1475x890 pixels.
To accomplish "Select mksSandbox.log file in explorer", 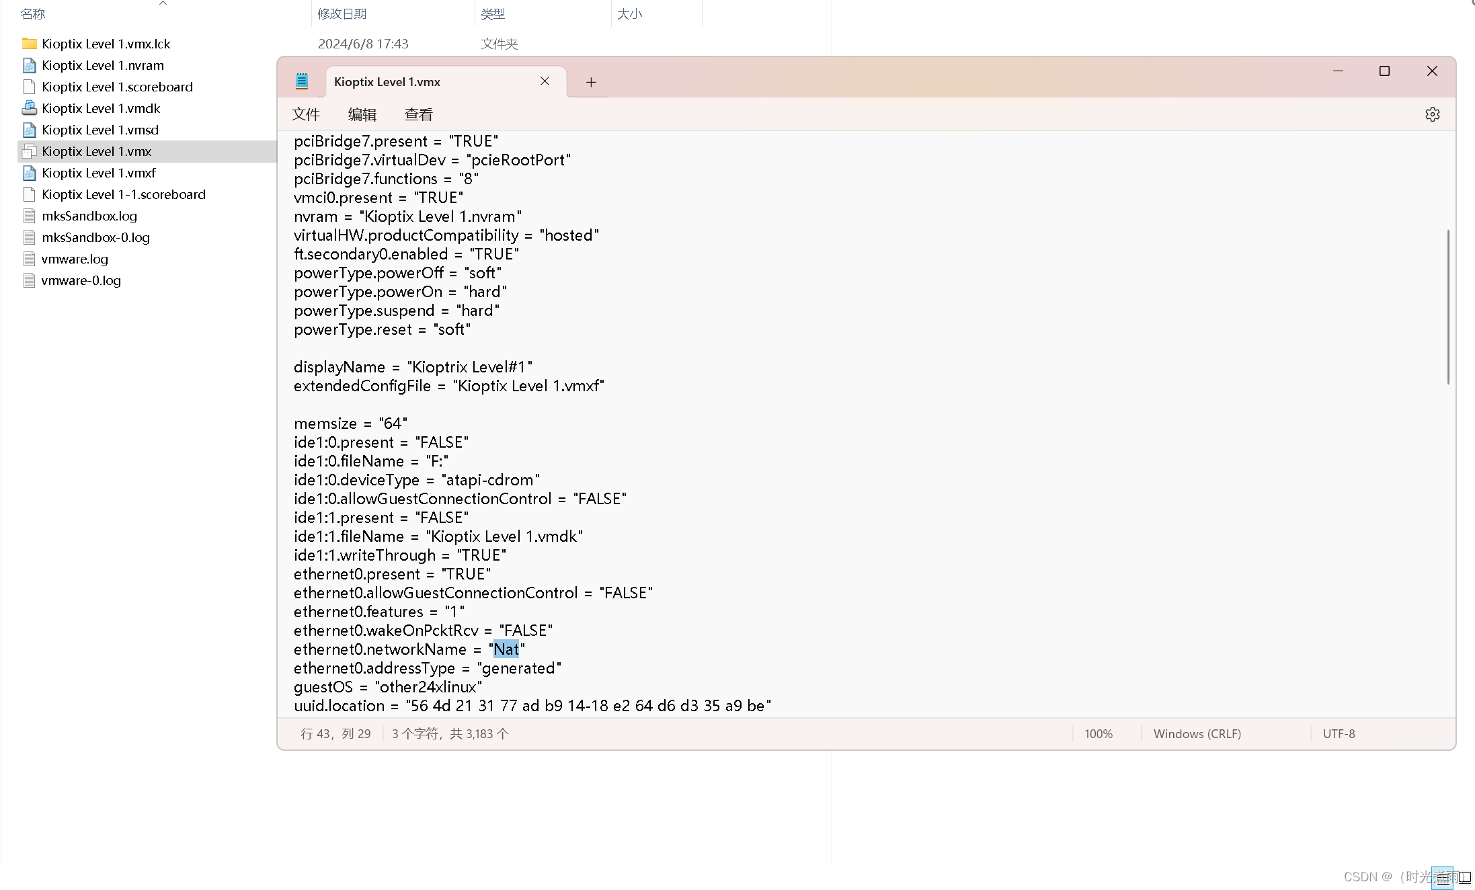I will (x=89, y=215).
